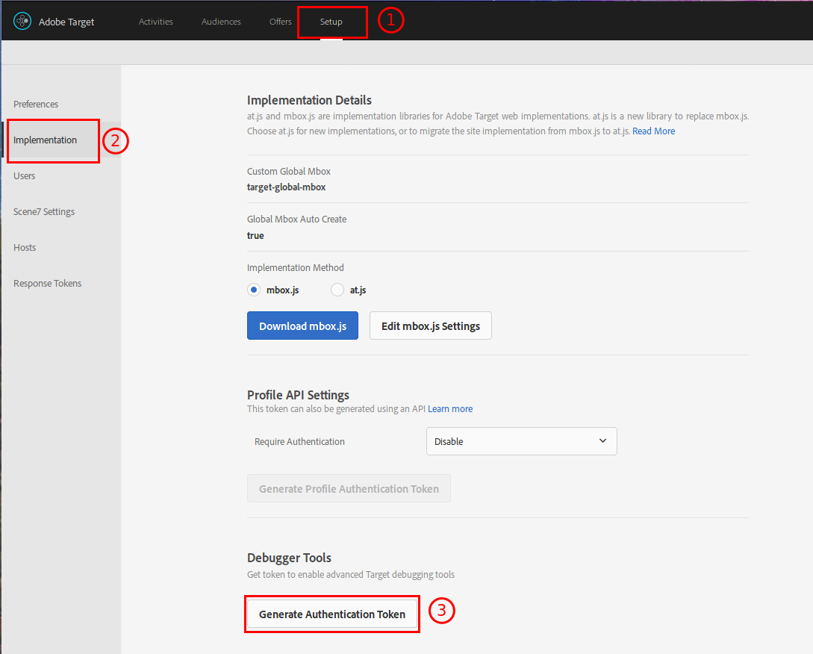This screenshot has height=654, width=813.
Task: Go to Scene7 Settings
Action: tap(44, 211)
